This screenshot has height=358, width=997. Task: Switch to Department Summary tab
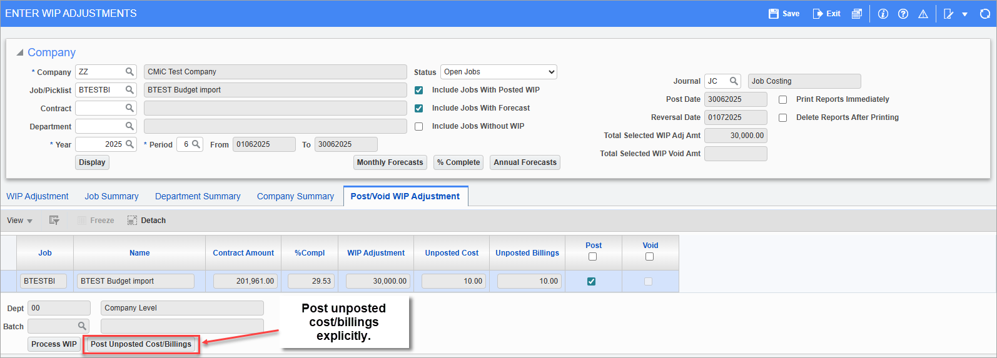pyautogui.click(x=198, y=196)
